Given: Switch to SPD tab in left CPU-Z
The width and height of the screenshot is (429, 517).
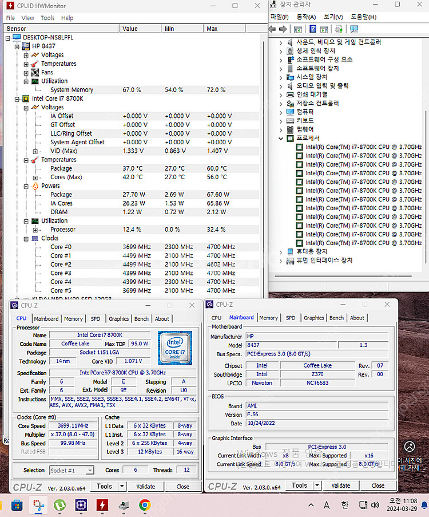Looking at the screenshot, I should coord(96,319).
